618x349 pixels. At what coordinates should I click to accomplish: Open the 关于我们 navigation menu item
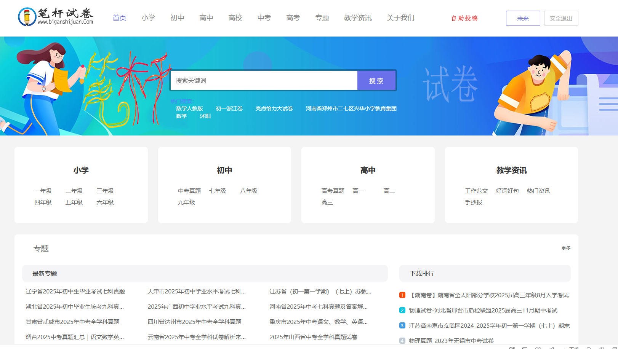click(400, 18)
